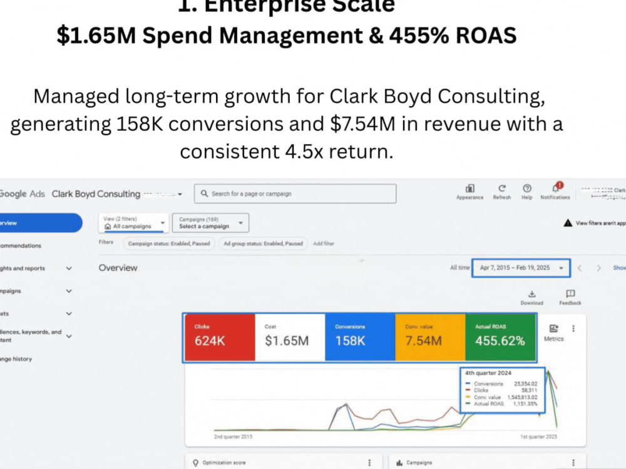The width and height of the screenshot is (626, 469).
Task: Open the date range Apr 7, 2015 dropdown
Action: (521, 268)
